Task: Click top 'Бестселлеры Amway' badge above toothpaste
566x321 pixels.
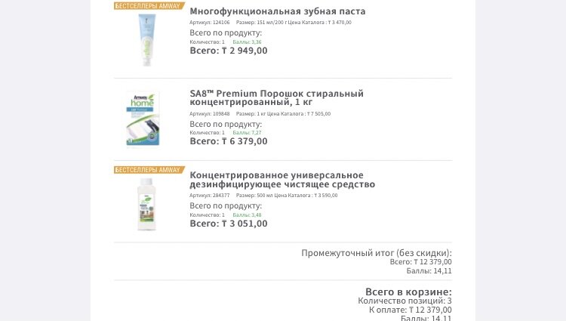Action: click(149, 6)
